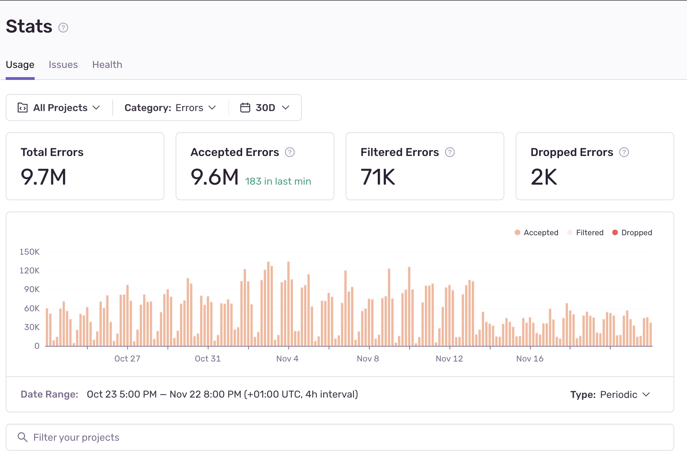687x457 pixels.
Task: Click the red Dropped legend dot
Action: 615,232
